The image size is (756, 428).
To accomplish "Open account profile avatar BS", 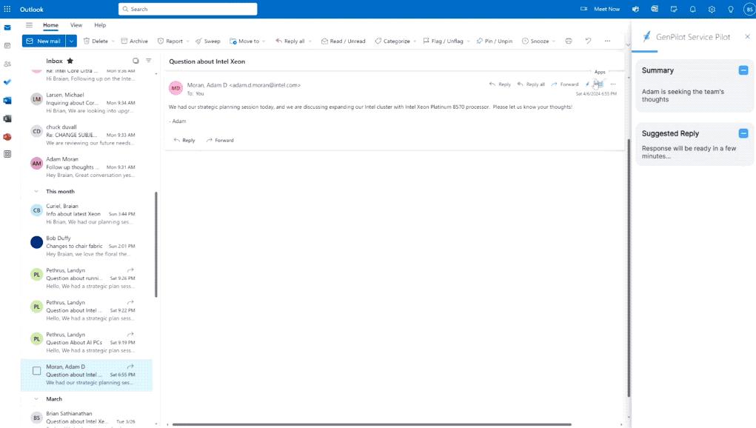I will [749, 9].
